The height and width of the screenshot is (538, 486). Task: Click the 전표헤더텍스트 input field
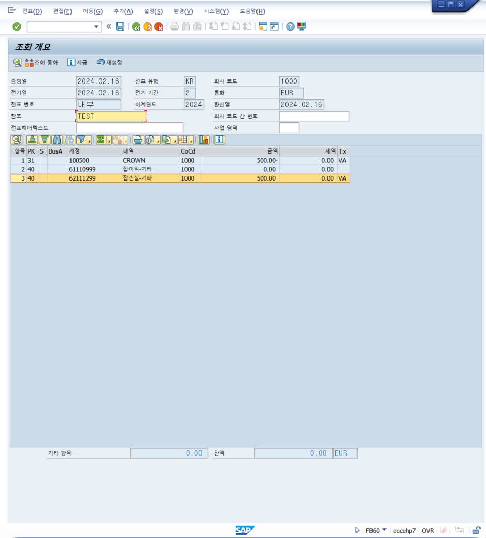click(x=130, y=128)
